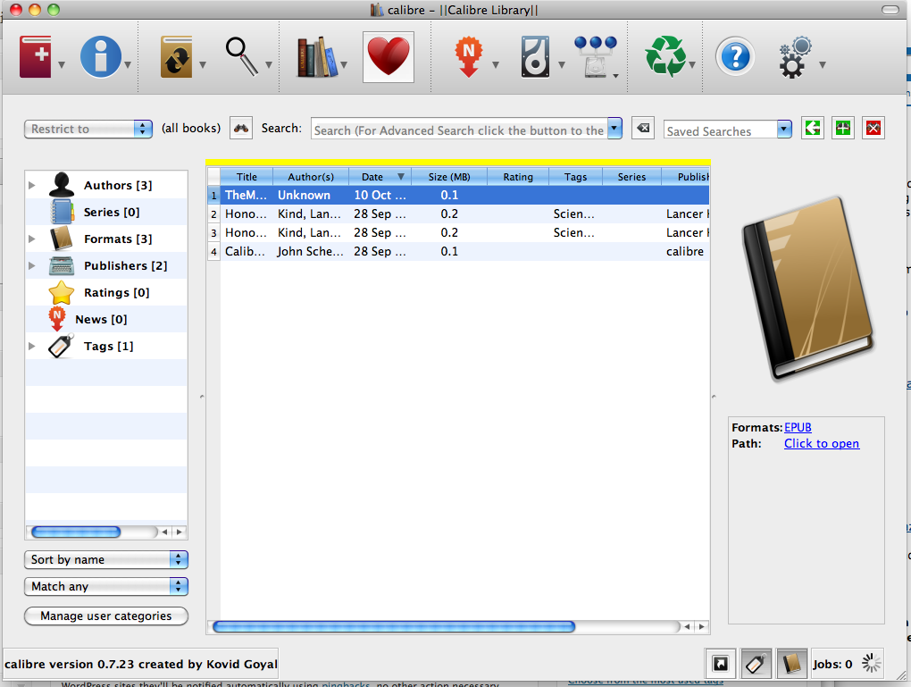Open the Restrict to dropdown
This screenshot has height=687, width=911.
[x=88, y=129]
